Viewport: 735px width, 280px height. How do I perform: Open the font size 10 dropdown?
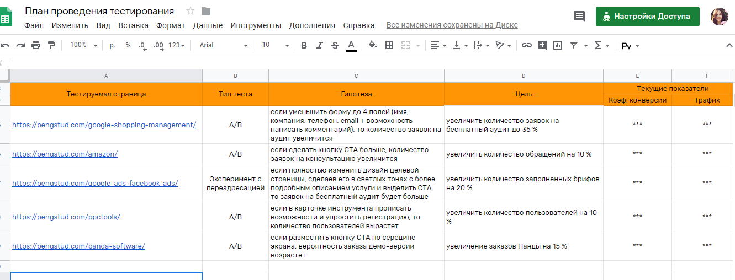[275, 45]
